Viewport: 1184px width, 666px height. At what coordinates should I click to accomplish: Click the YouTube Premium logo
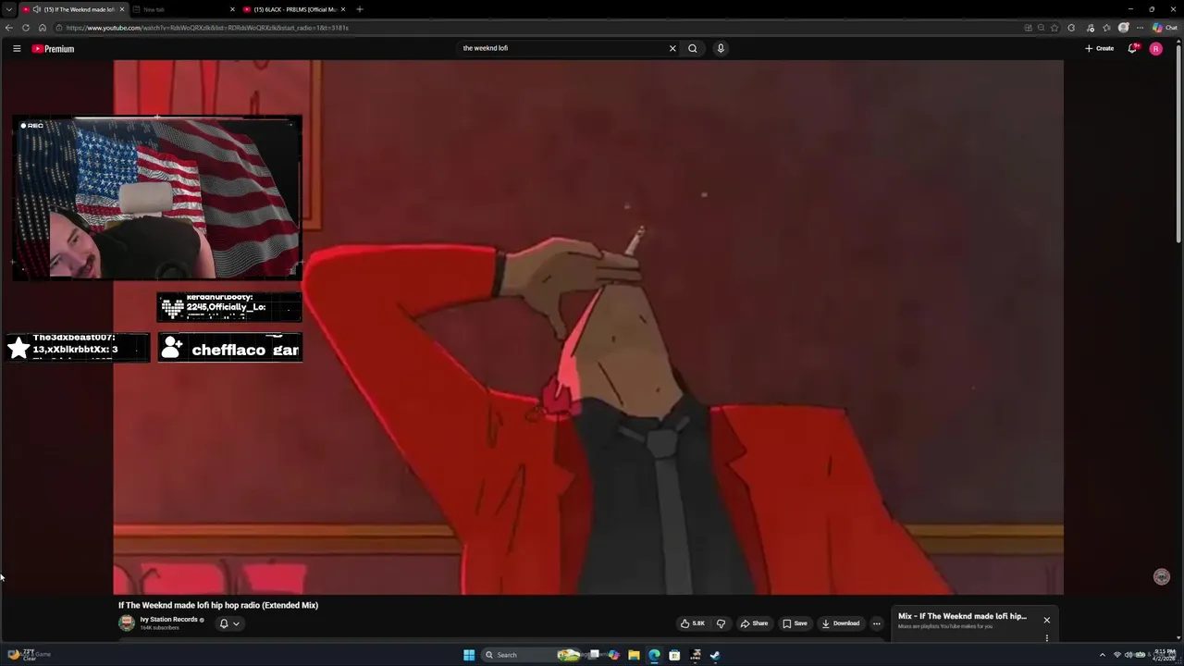coord(53,48)
